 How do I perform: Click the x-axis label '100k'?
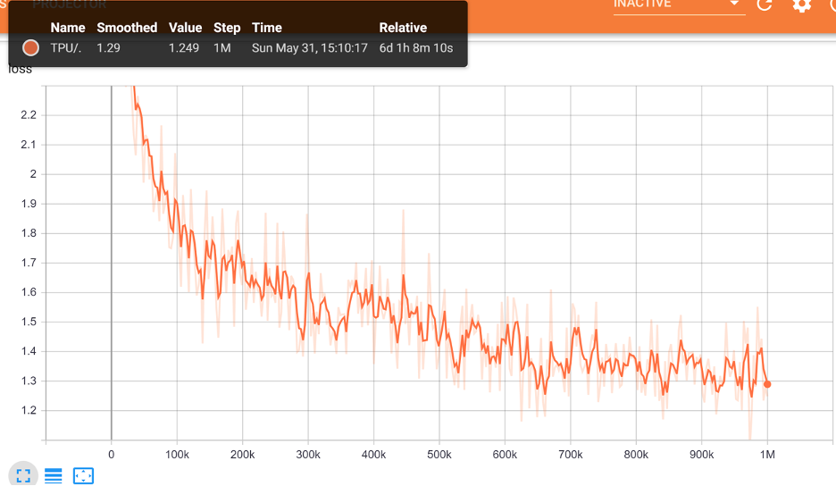[x=177, y=455]
